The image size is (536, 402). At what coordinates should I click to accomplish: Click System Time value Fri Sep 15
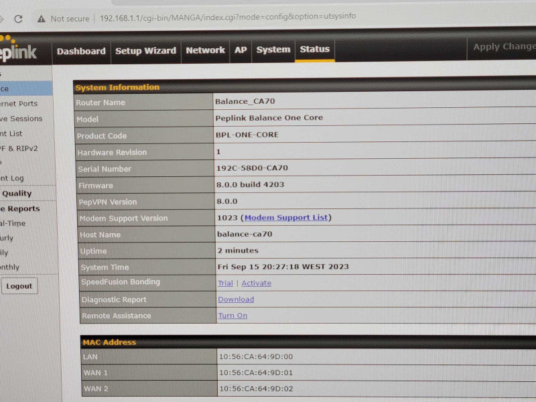pyautogui.click(x=283, y=267)
